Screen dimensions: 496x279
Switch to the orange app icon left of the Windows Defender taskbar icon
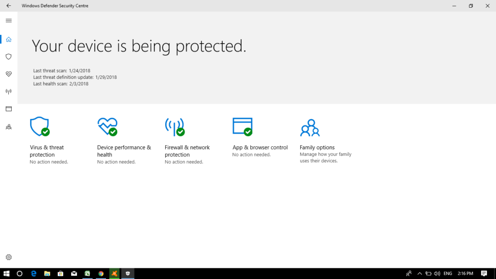pos(114,274)
